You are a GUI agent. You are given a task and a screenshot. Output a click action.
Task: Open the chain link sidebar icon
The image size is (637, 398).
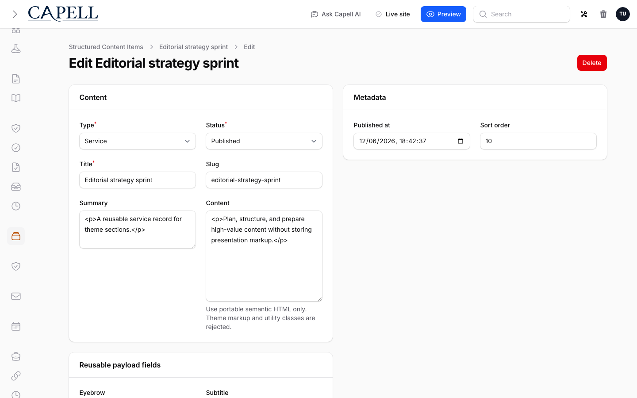pyautogui.click(x=16, y=376)
